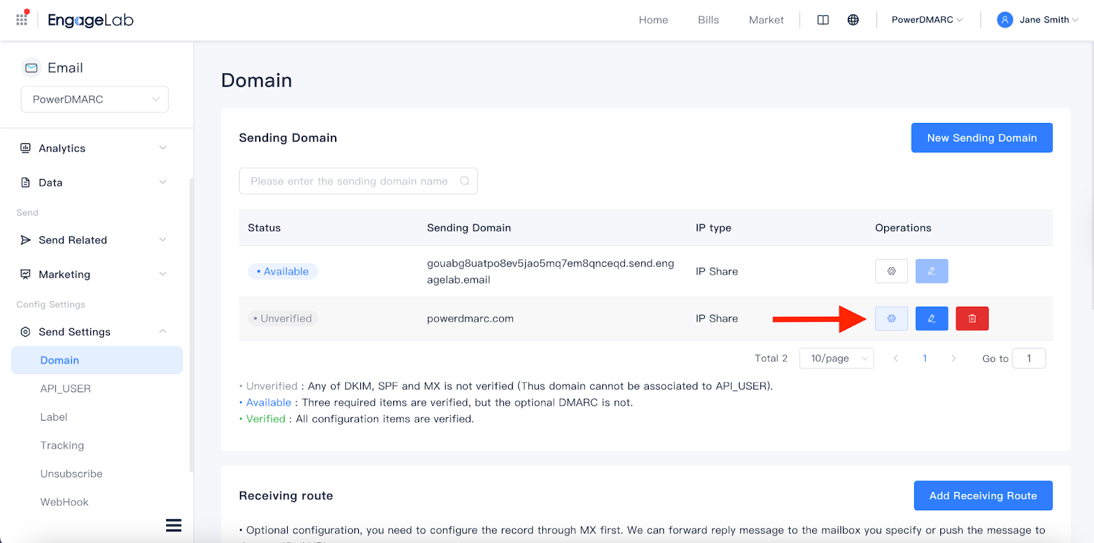Screen dimensions: 1094x543
Task: Expand the Data section
Action: point(163,182)
